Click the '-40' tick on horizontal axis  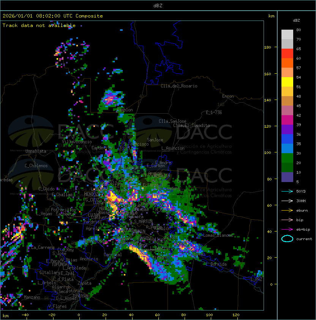25,315
